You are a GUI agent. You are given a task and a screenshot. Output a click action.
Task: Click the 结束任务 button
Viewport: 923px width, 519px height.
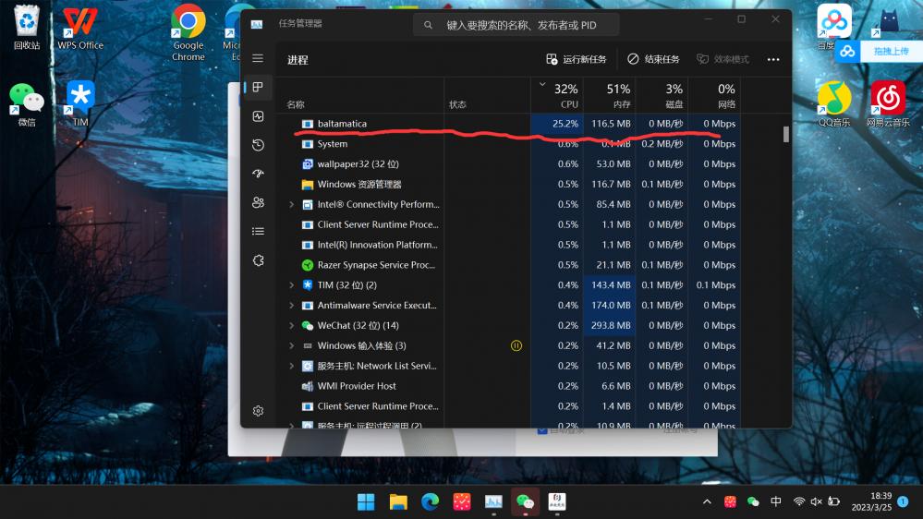click(x=653, y=59)
